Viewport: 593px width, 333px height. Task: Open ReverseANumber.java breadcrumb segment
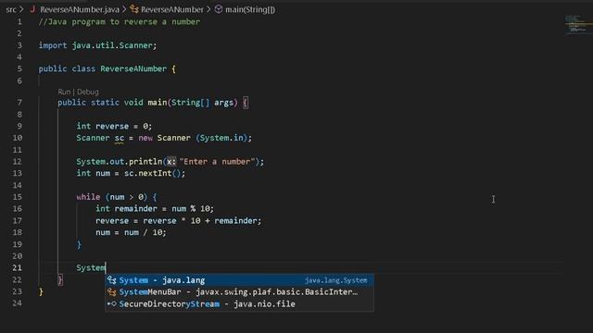click(x=80, y=9)
